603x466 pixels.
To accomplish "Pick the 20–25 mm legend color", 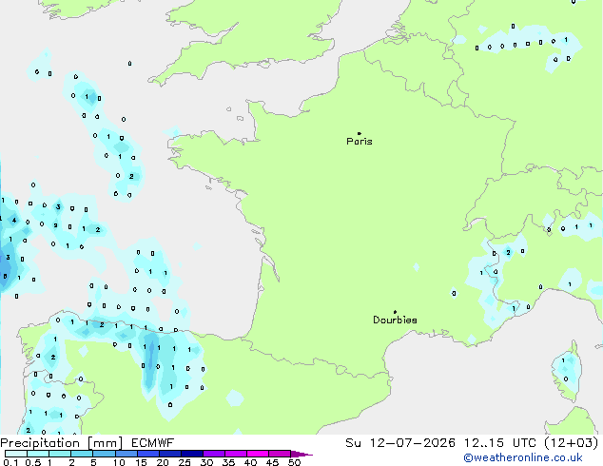I will pyautogui.click(x=170, y=454).
